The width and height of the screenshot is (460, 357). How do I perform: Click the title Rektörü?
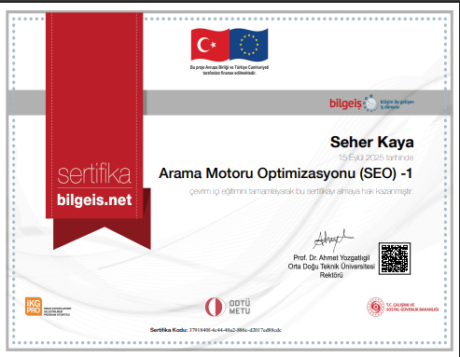coord(331,275)
